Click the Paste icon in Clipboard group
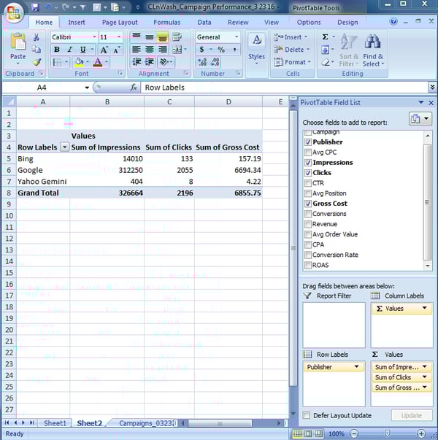Screen dimensions: 438x440 click(18, 45)
